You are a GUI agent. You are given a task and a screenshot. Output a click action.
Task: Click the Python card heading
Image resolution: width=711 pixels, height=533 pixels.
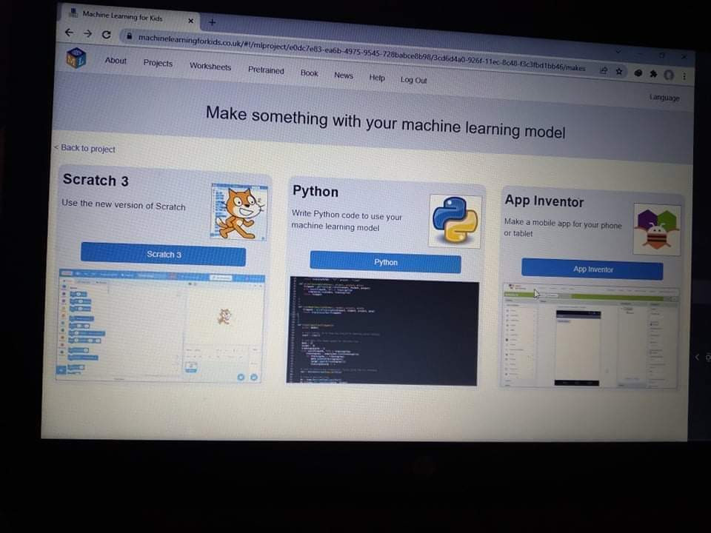pos(316,191)
